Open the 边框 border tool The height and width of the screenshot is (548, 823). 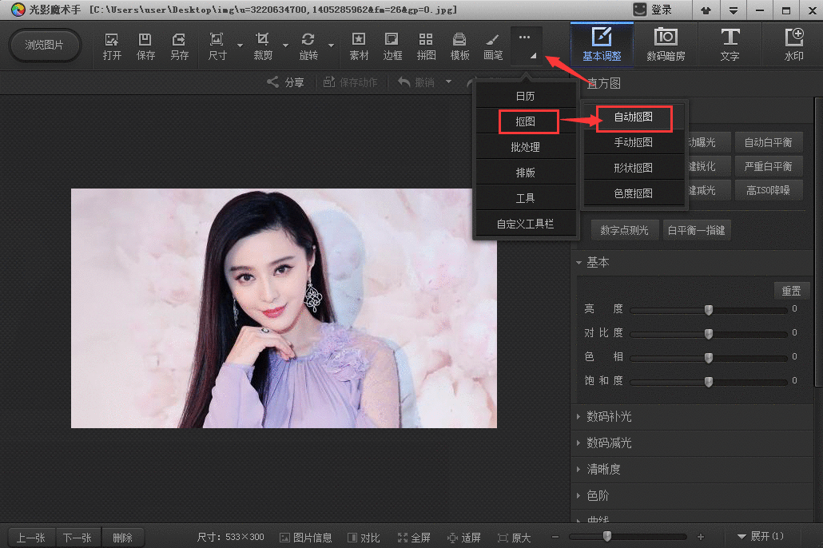pos(392,45)
